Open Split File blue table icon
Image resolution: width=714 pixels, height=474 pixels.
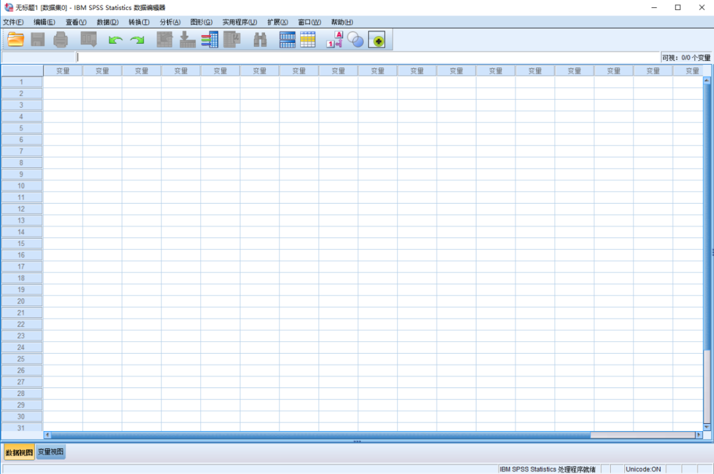point(288,40)
